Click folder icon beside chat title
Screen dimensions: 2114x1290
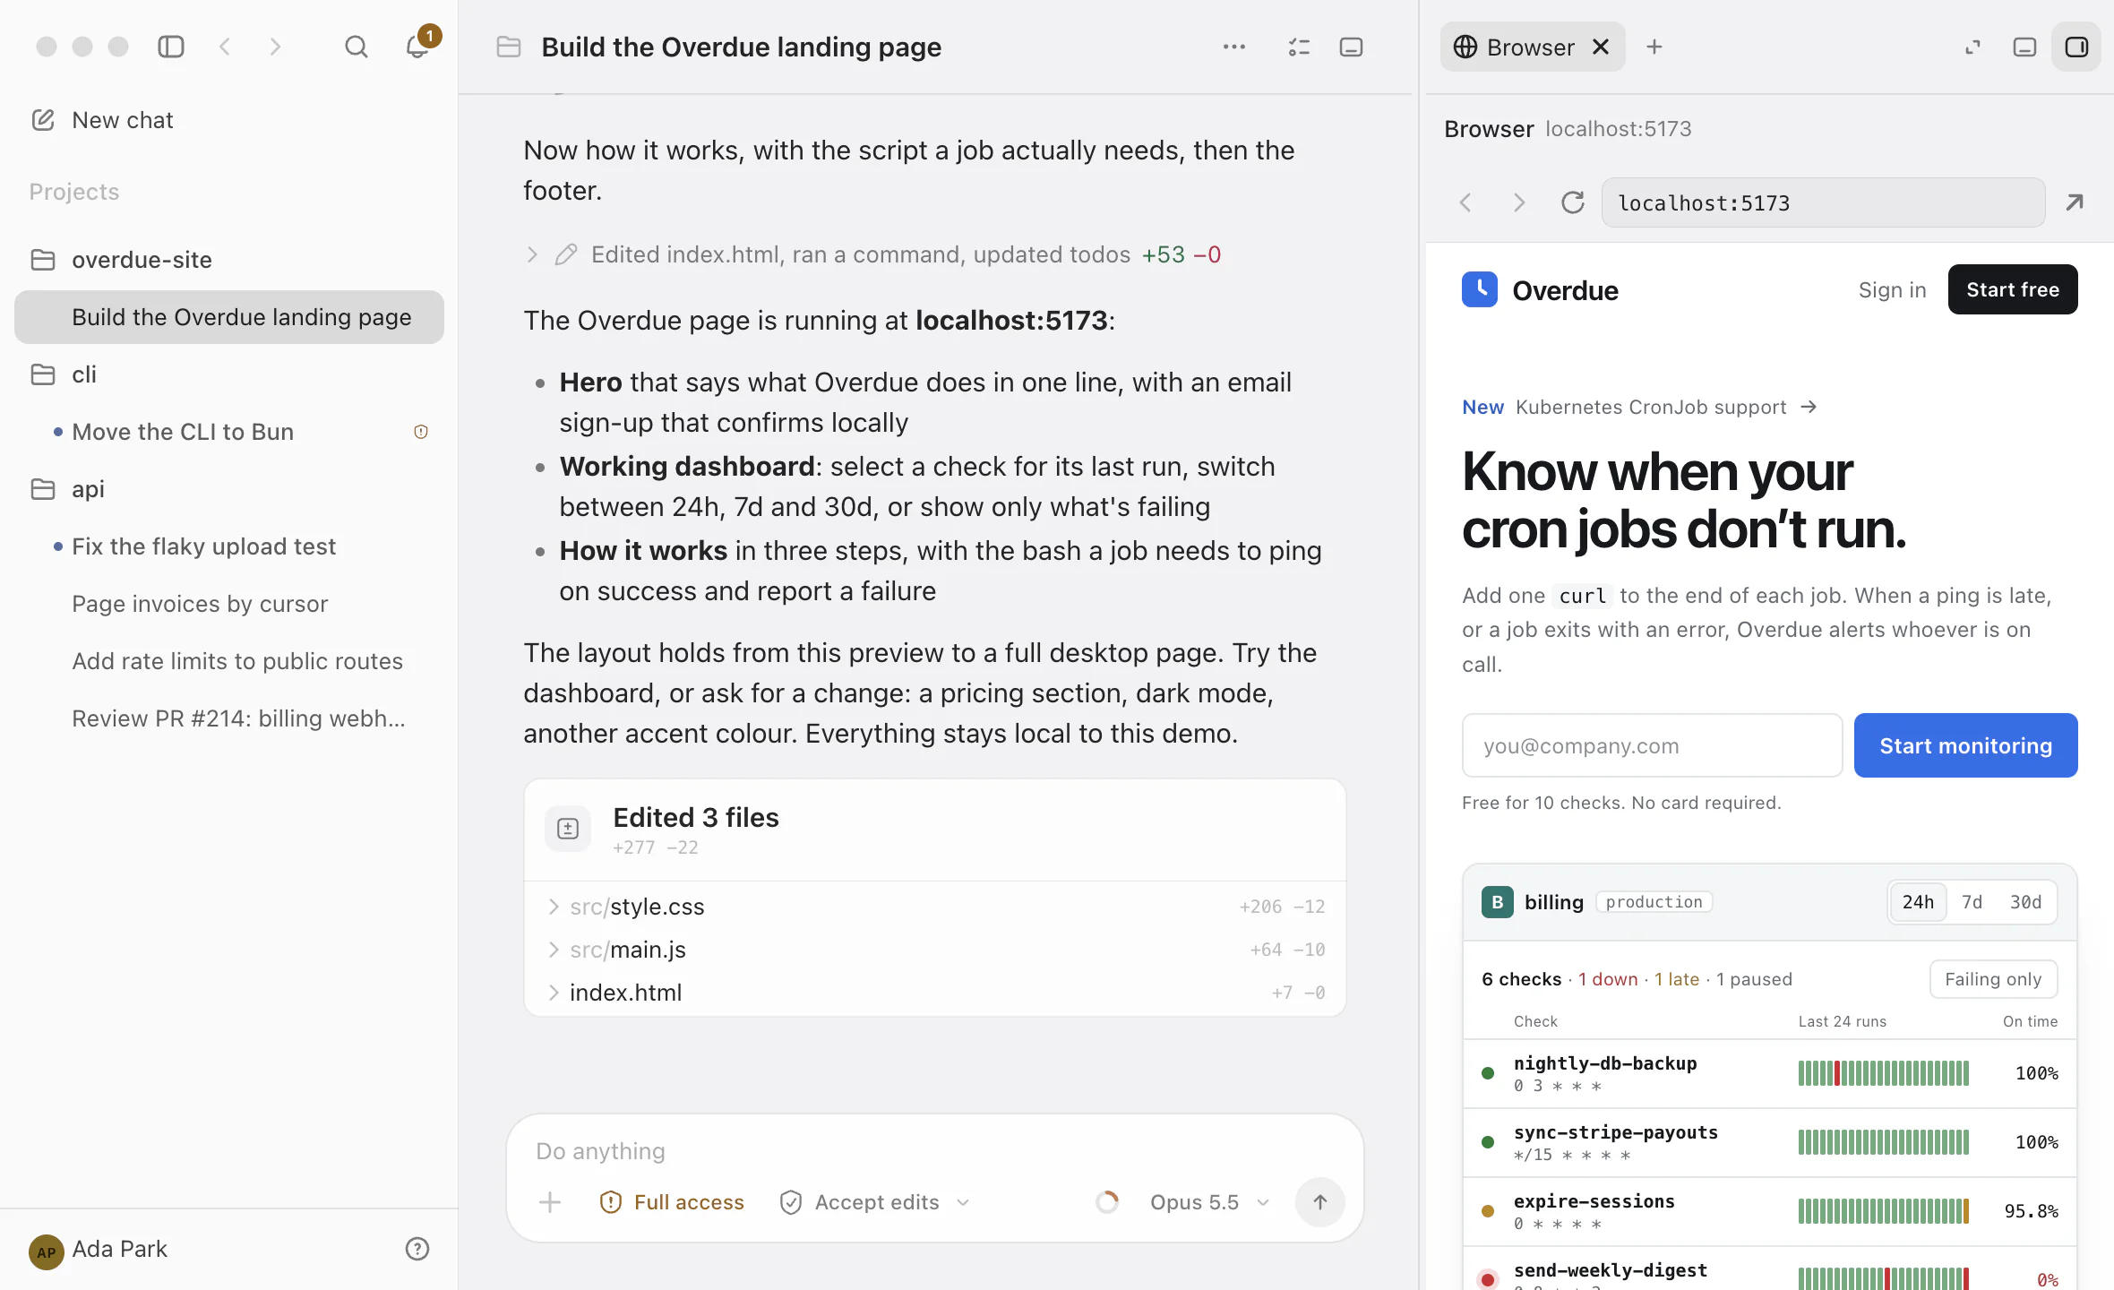coord(509,47)
